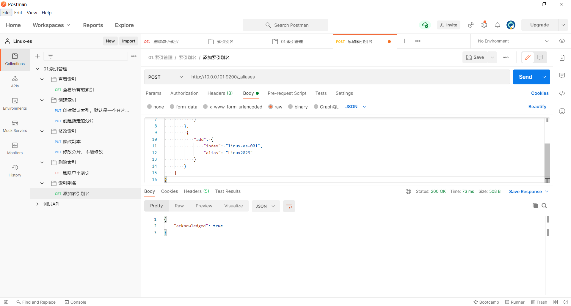Open settings gear icon in header
Screen dimensions: 571x306
pos(484,25)
